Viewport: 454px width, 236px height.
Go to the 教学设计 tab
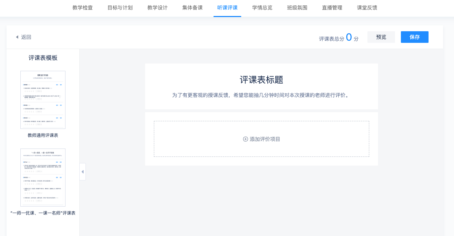[158, 8]
